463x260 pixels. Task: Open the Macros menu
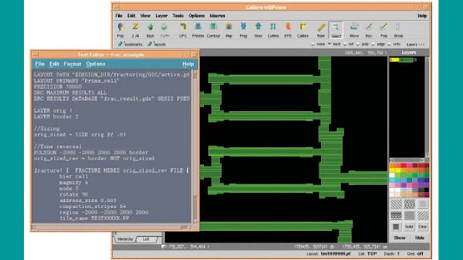click(x=217, y=15)
